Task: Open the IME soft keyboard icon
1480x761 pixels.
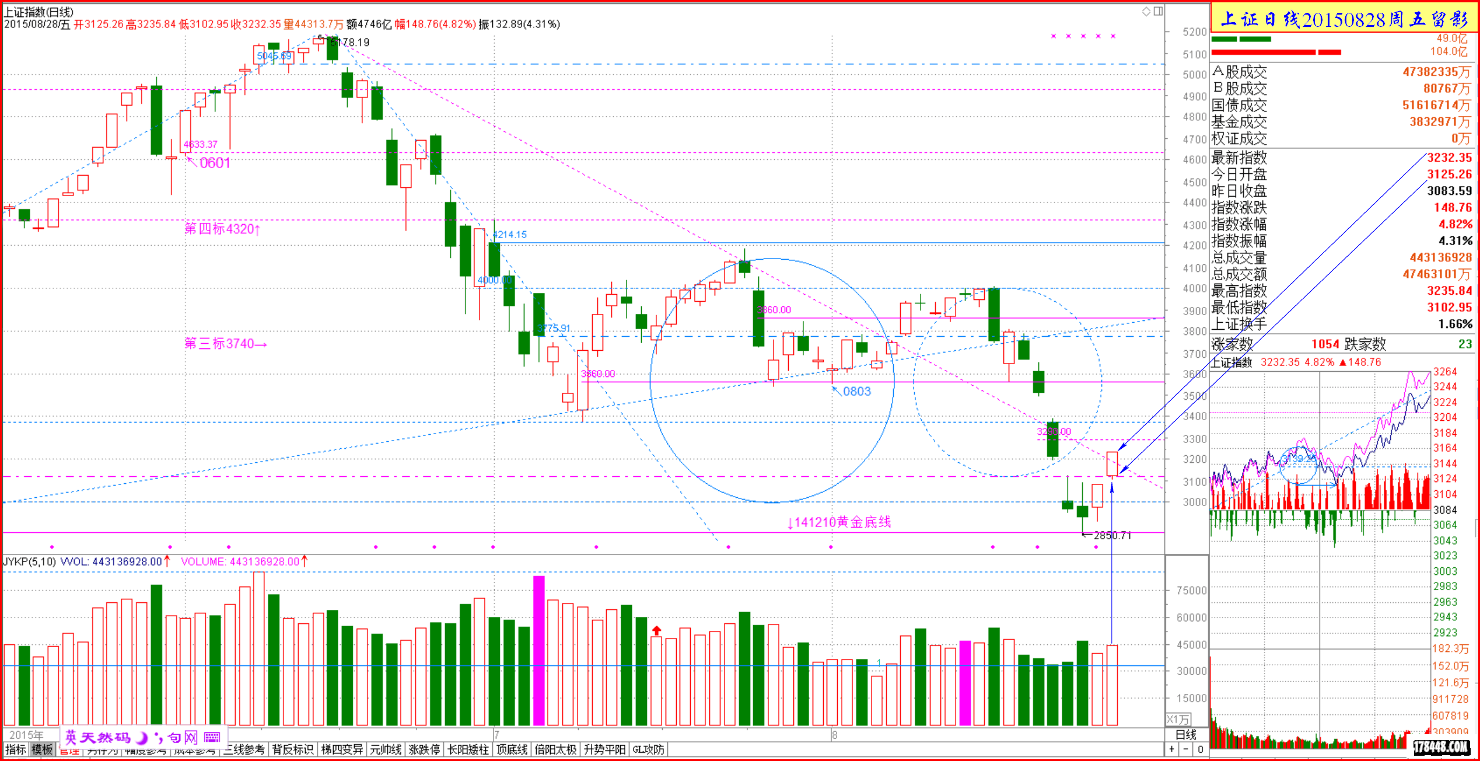Action: [212, 738]
